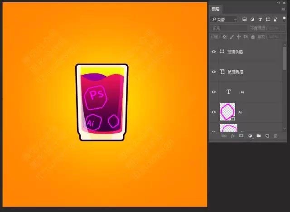290x212 pixels.
Task: Select the second 玻璃质感 layer name
Action: [235, 72]
